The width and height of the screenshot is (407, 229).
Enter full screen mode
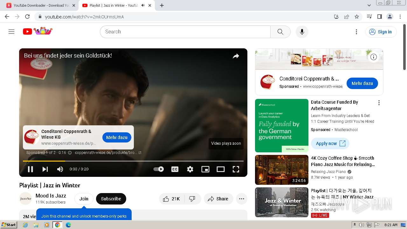tap(236, 169)
